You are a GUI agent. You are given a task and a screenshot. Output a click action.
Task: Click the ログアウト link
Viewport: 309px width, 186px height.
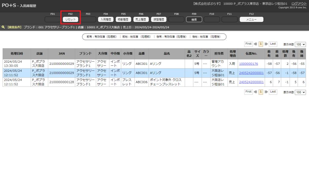click(299, 4)
